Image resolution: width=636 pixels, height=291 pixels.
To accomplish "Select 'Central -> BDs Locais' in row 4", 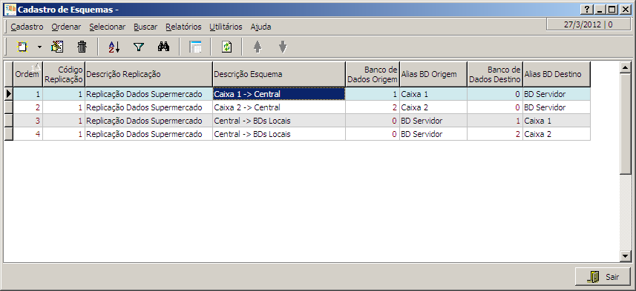I will click(x=279, y=134).
